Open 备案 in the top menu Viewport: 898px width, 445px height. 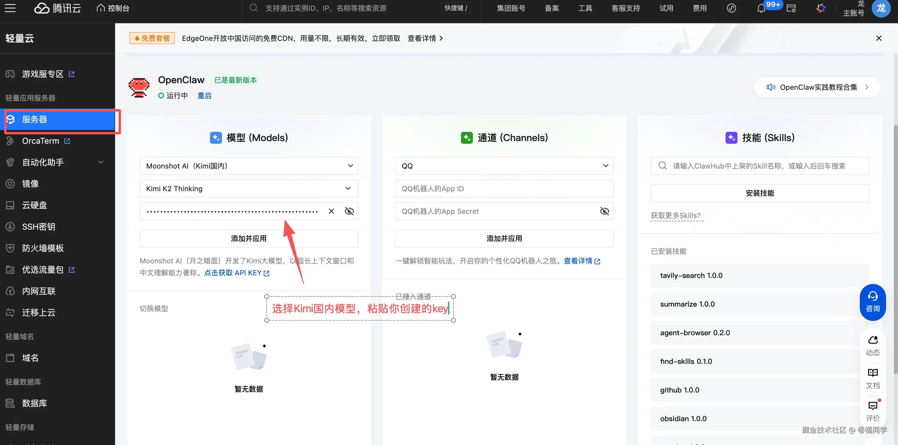(552, 8)
